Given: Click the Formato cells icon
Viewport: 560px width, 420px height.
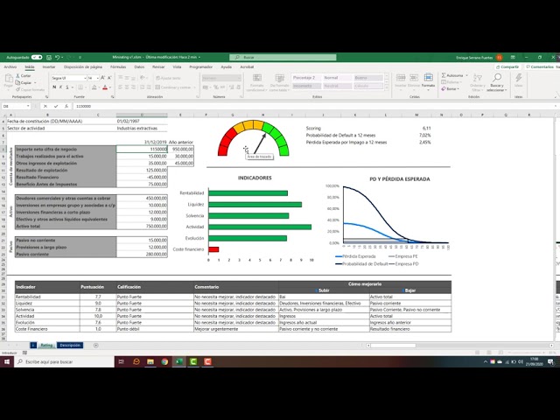Looking at the screenshot, I should point(428,78).
